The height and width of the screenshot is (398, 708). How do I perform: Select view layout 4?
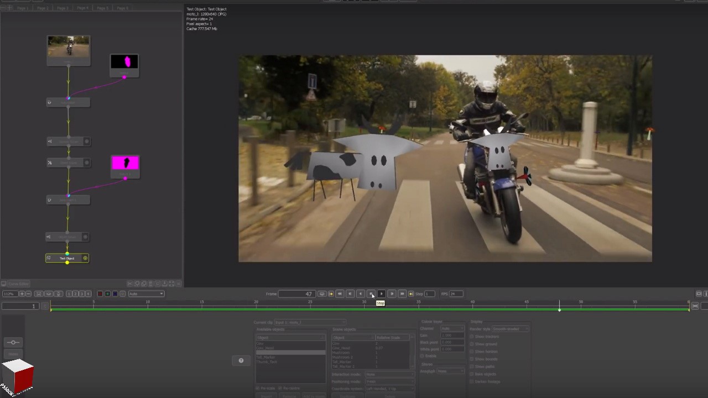(88, 294)
